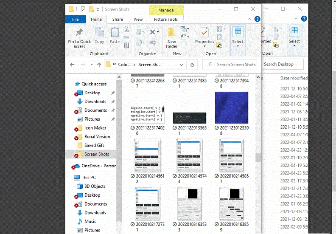Select thumbnail 20220103163859
The image size is (336, 234).
[232, 203]
